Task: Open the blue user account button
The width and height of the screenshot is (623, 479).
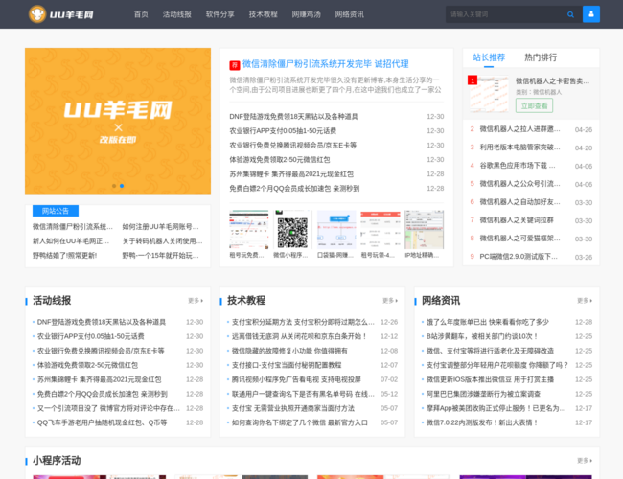Action: tap(591, 14)
